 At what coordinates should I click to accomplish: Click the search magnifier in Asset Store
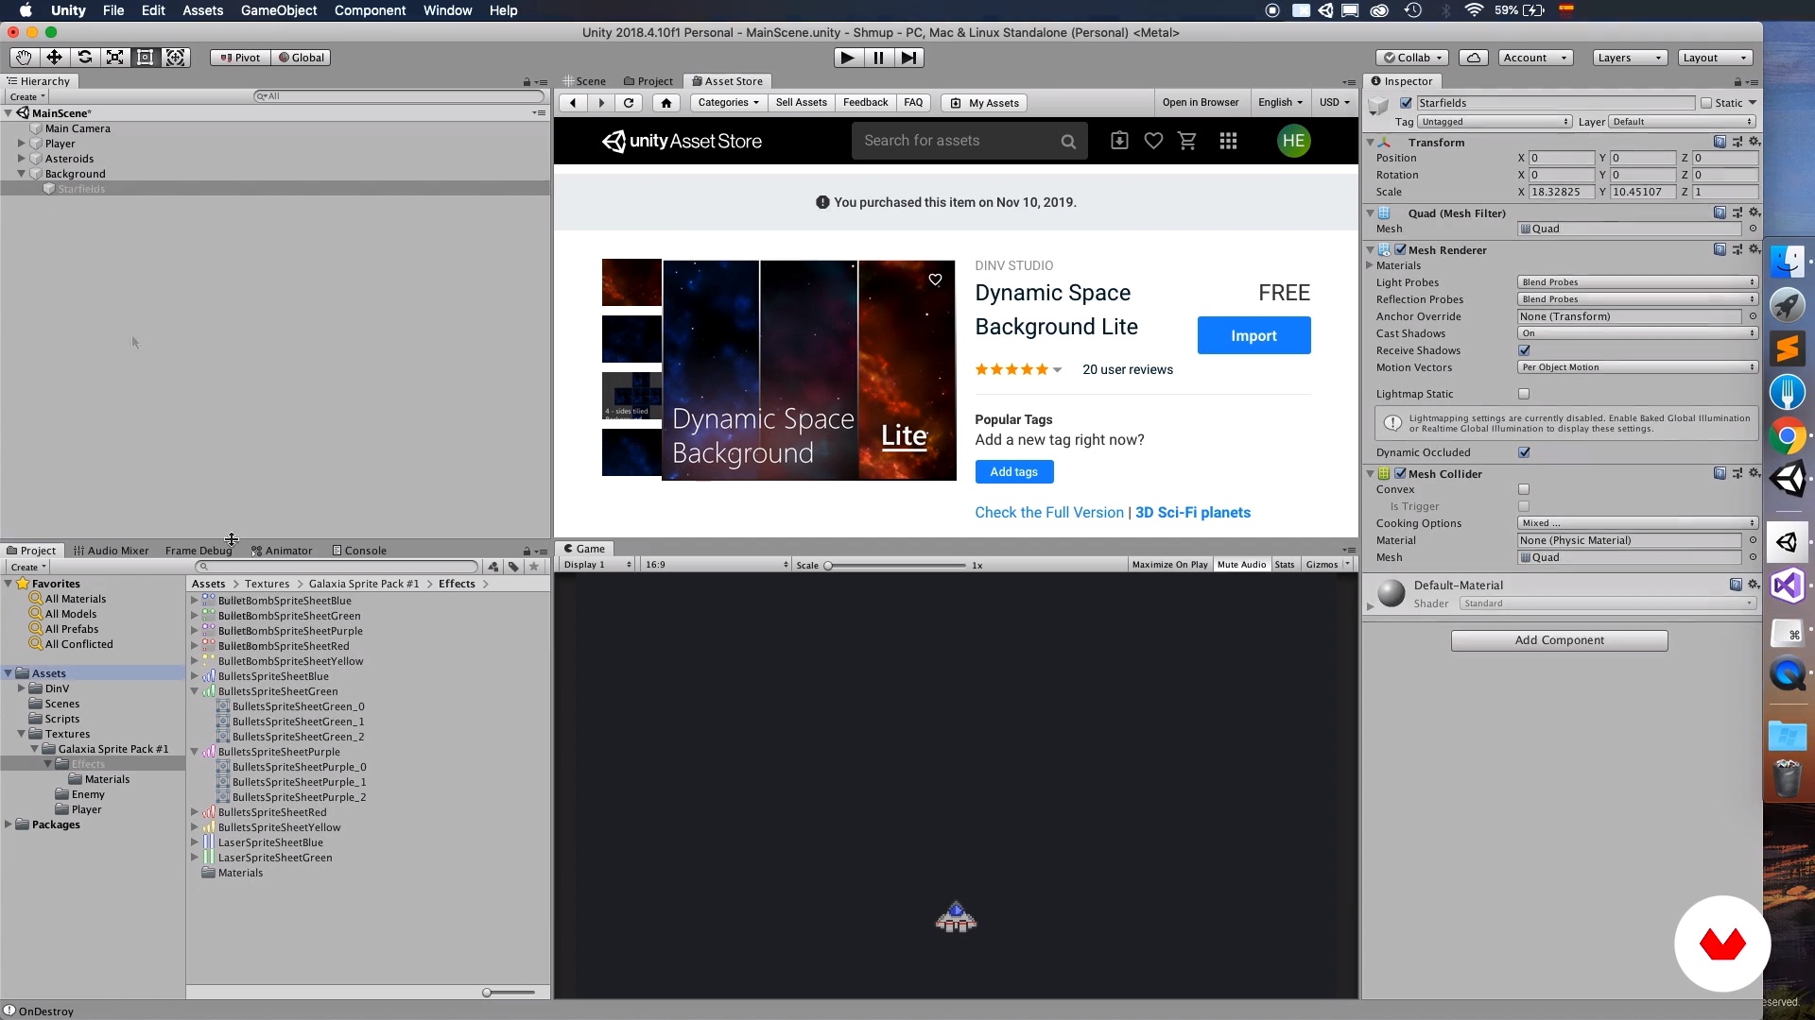pyautogui.click(x=1068, y=142)
